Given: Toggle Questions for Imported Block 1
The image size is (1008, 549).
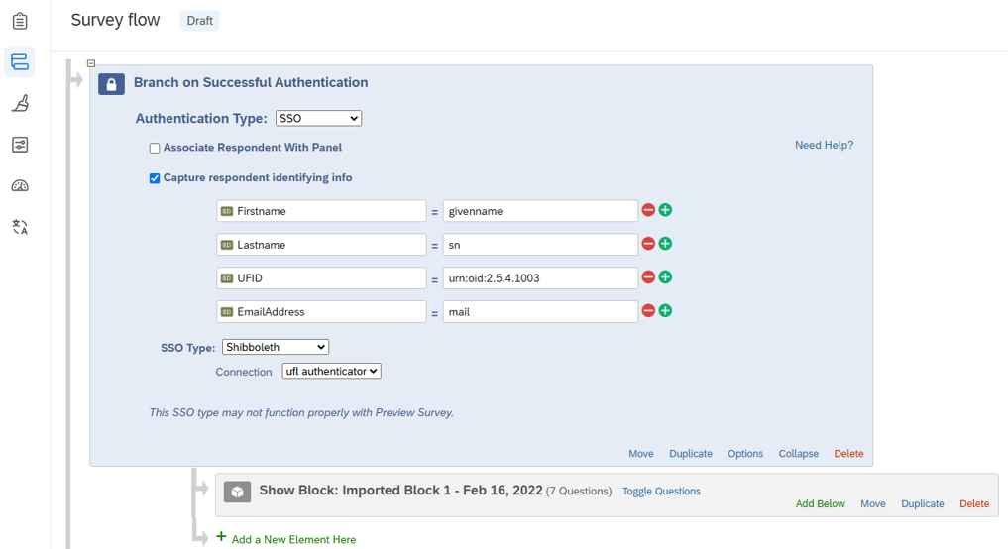Looking at the screenshot, I should 661,492.
